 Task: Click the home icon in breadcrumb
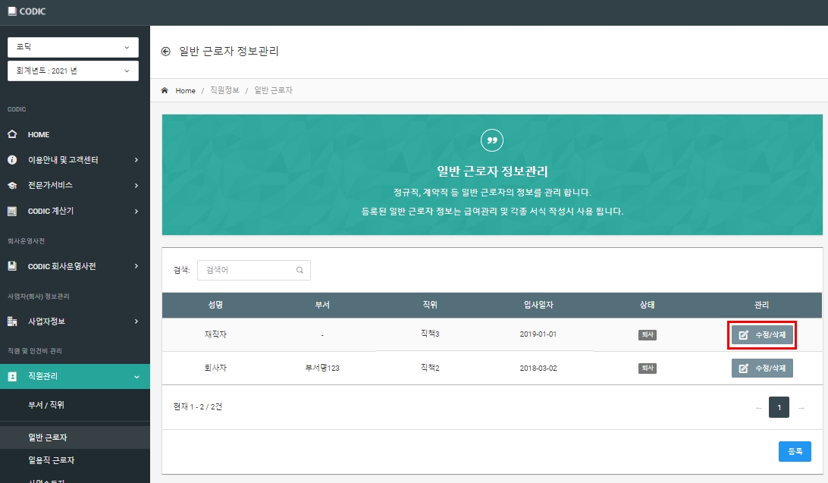[165, 90]
